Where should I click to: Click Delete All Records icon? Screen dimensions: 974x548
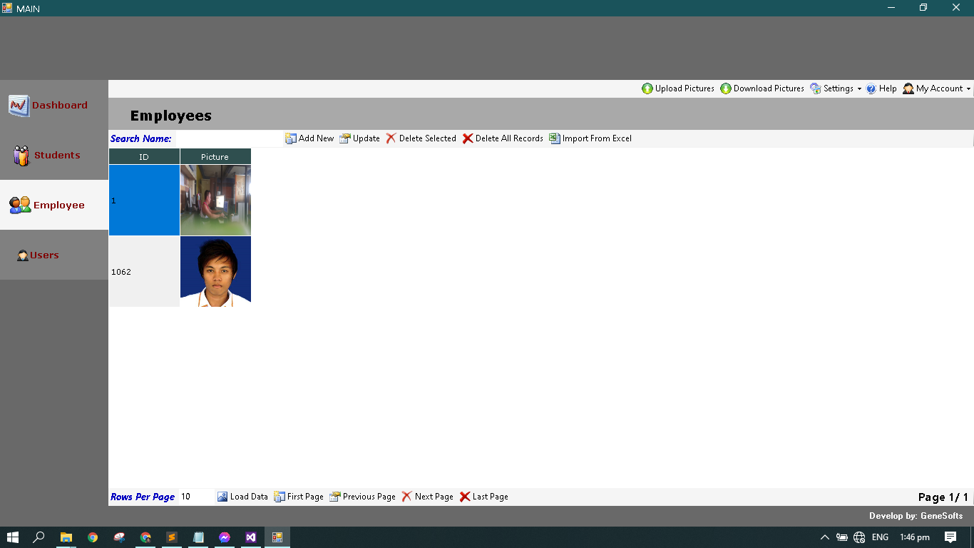click(468, 138)
